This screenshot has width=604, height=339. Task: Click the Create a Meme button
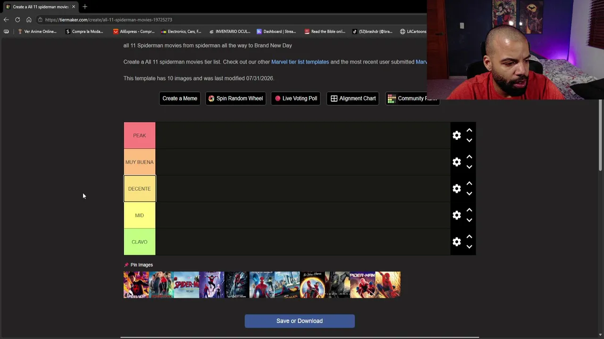click(x=180, y=98)
